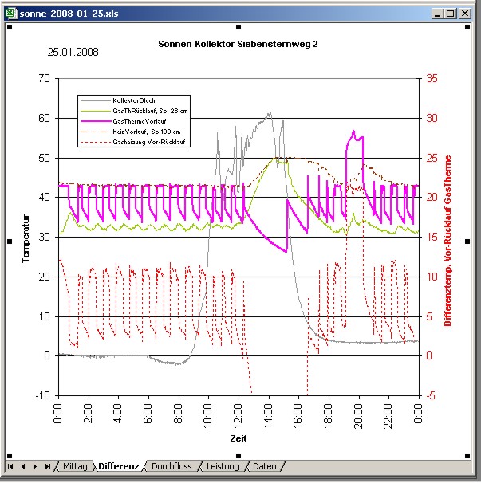Screen dimensions: 481x483
Task: Select the Differenz sheet tab
Action: [x=119, y=466]
